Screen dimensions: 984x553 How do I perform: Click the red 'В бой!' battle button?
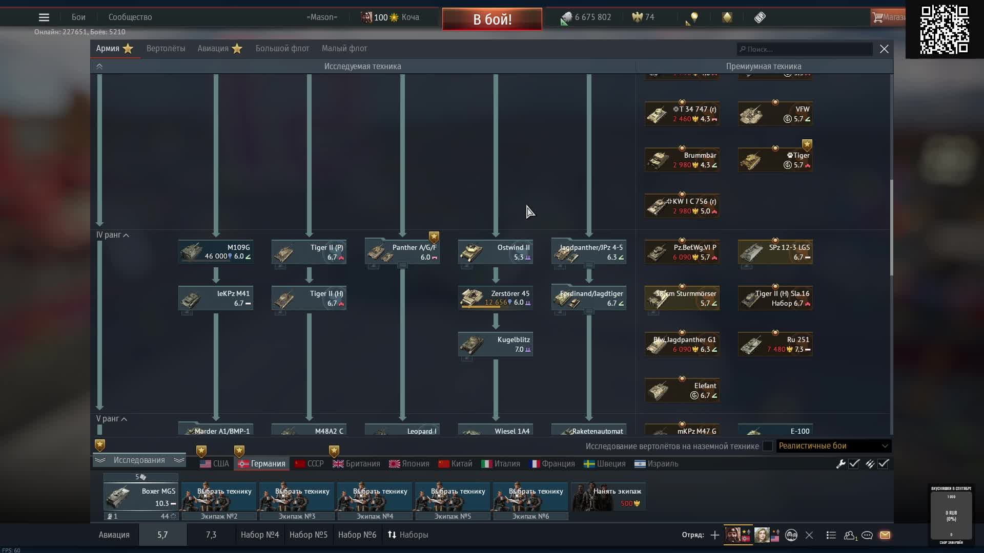pos(492,19)
